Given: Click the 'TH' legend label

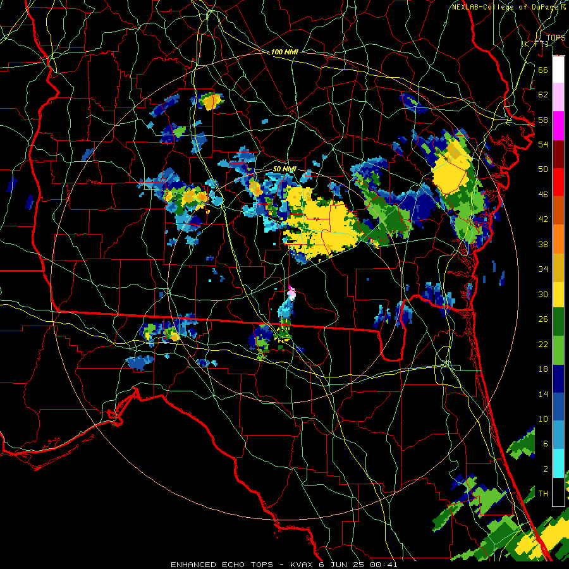Looking at the screenshot, I should pyautogui.click(x=543, y=494).
